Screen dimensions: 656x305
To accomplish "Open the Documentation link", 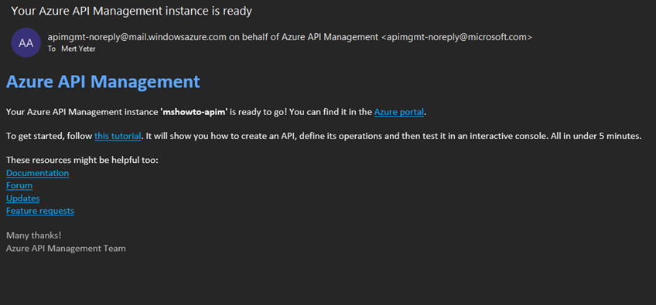I will coord(38,173).
